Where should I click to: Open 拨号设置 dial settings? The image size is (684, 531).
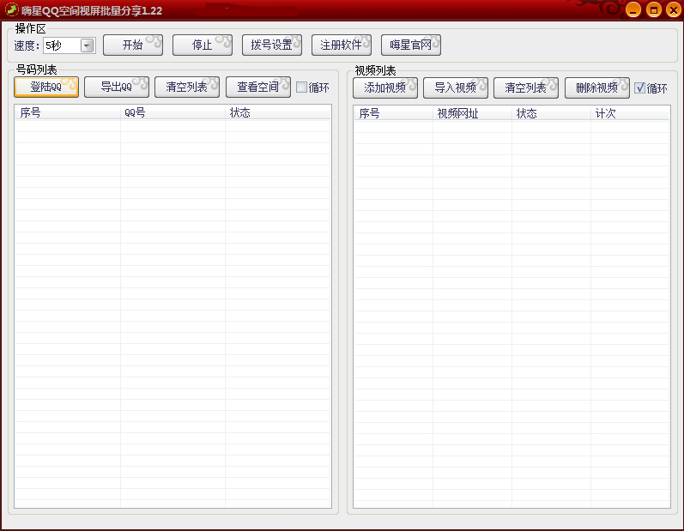tap(272, 45)
